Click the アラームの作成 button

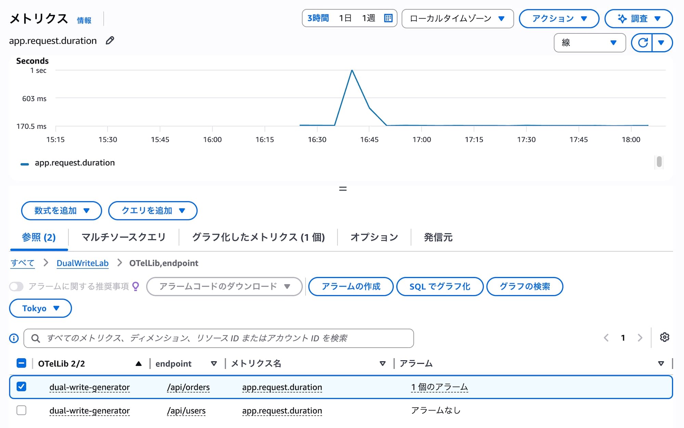click(x=351, y=286)
